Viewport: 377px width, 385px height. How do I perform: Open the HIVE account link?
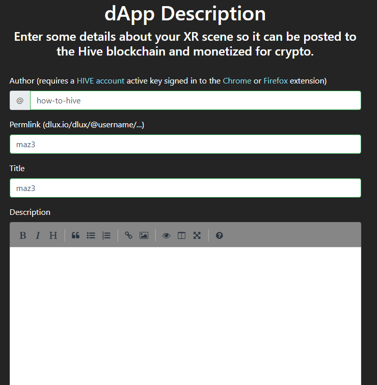tap(100, 81)
